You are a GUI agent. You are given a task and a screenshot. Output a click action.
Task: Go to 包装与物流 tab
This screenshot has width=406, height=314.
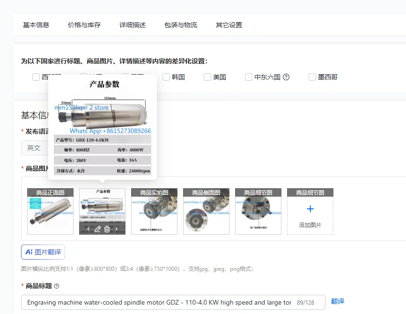(x=181, y=25)
